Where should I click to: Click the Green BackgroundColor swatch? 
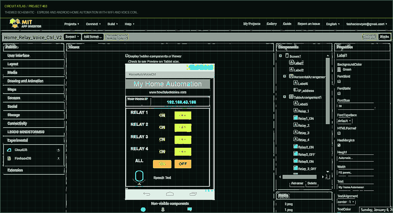tap(339, 69)
